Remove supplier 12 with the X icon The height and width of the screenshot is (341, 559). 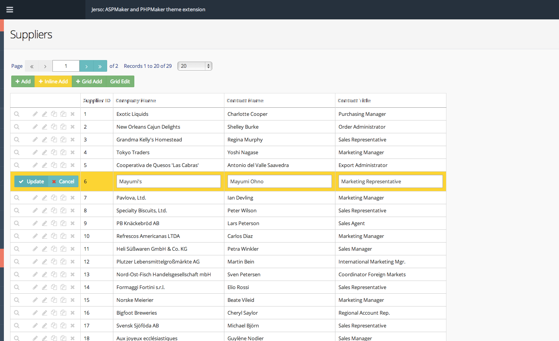point(73,262)
